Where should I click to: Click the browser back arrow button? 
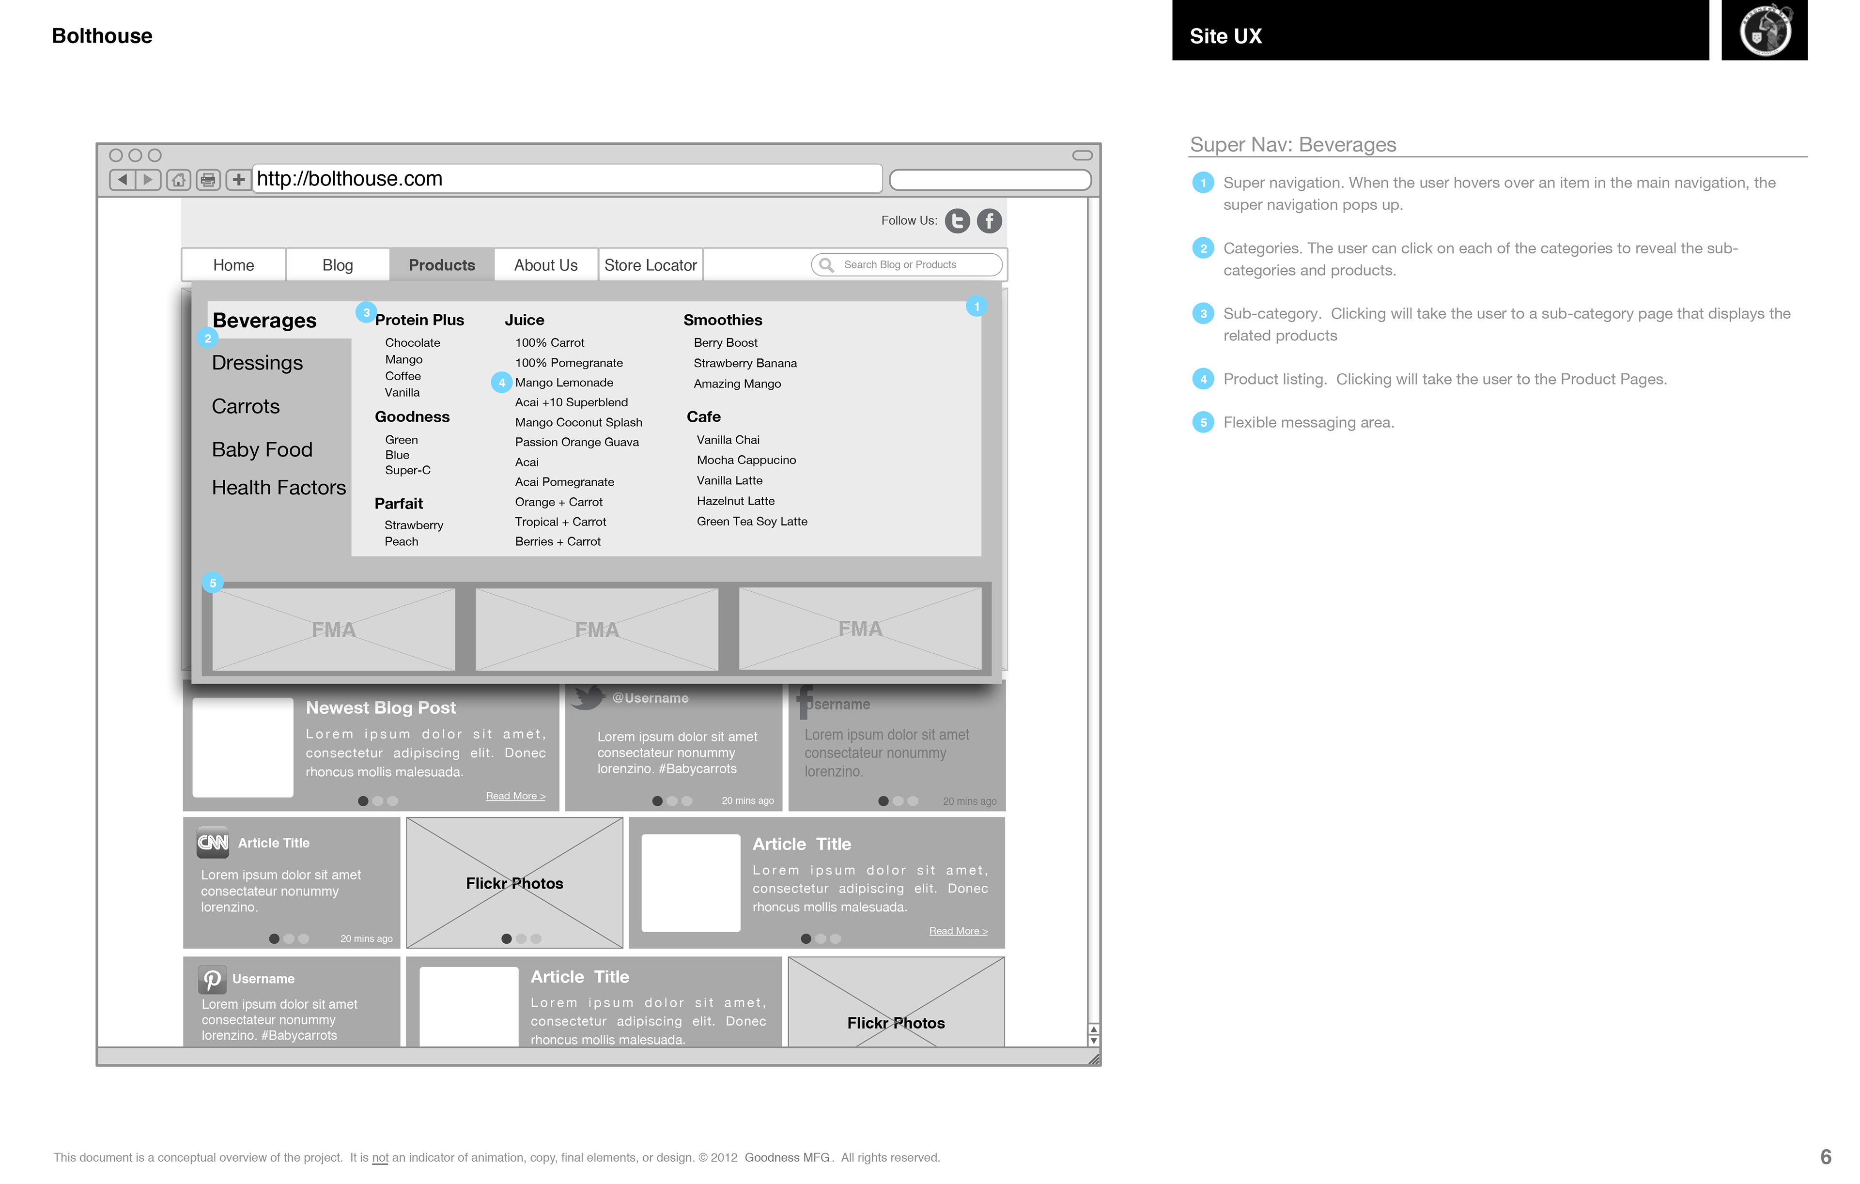pyautogui.click(x=122, y=179)
